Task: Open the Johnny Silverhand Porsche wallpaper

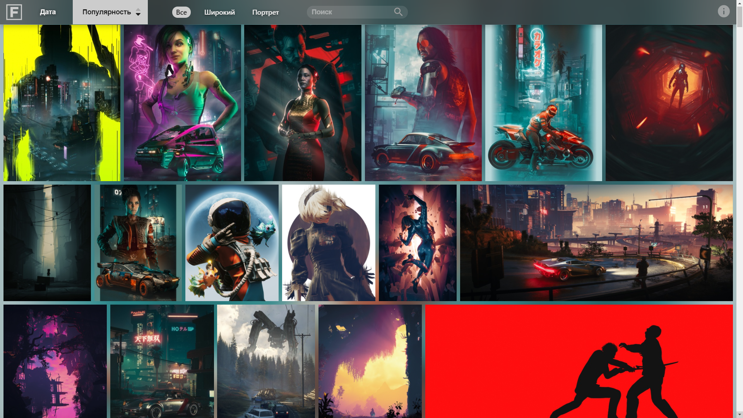Action: [x=423, y=103]
